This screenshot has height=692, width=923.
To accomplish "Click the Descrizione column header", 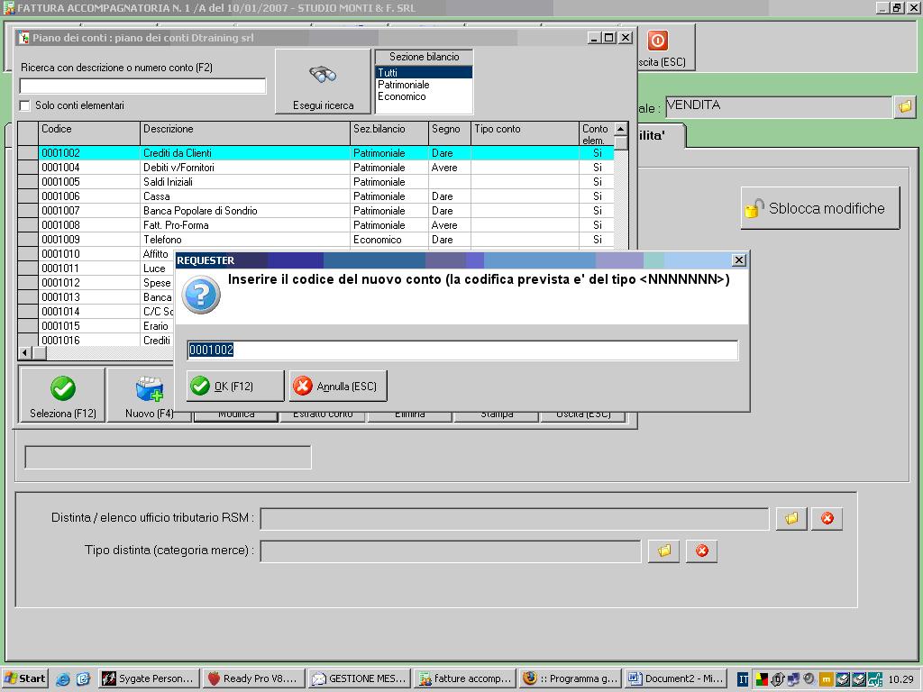I will click(x=245, y=133).
